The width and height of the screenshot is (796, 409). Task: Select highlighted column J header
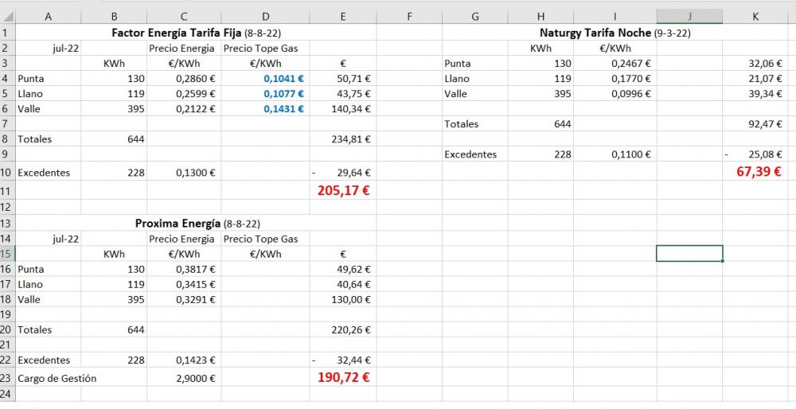pyautogui.click(x=689, y=17)
